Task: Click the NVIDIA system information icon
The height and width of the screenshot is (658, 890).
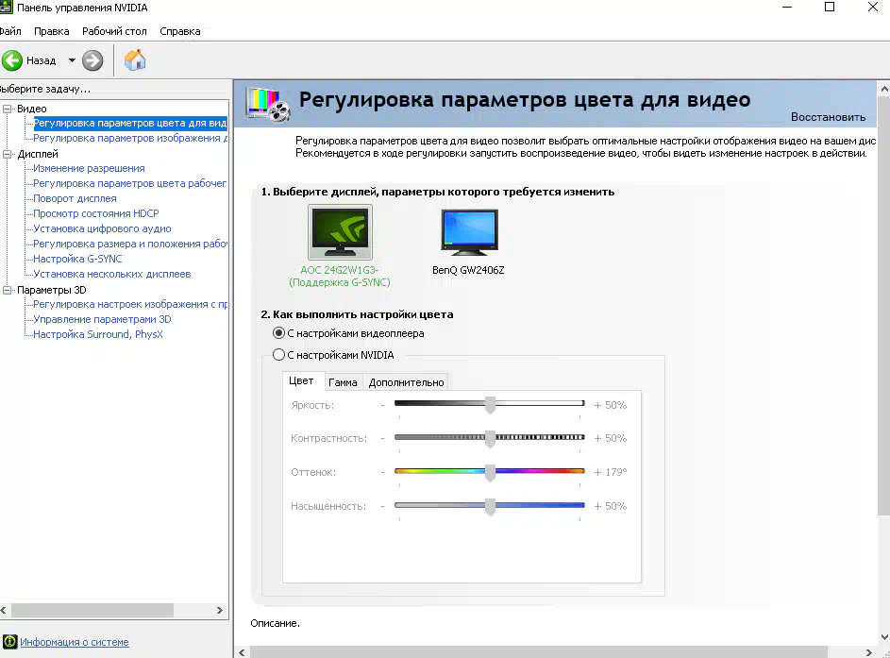Action: [9, 642]
